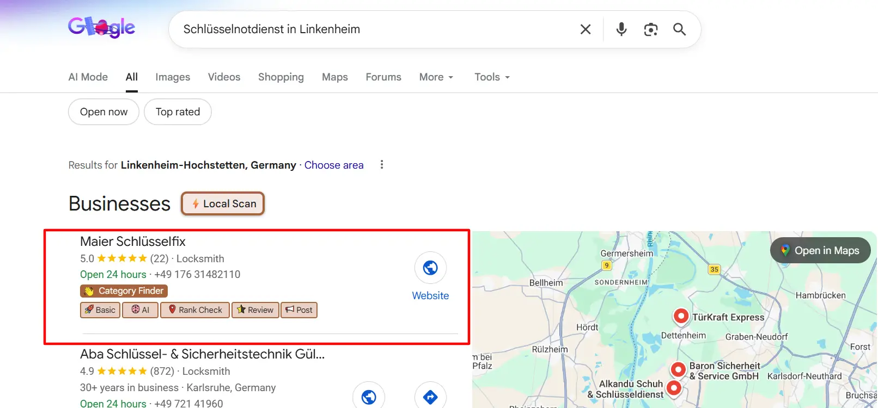This screenshot has height=408, width=878.
Task: Click the TürKraft Express map pin
Action: (681, 316)
